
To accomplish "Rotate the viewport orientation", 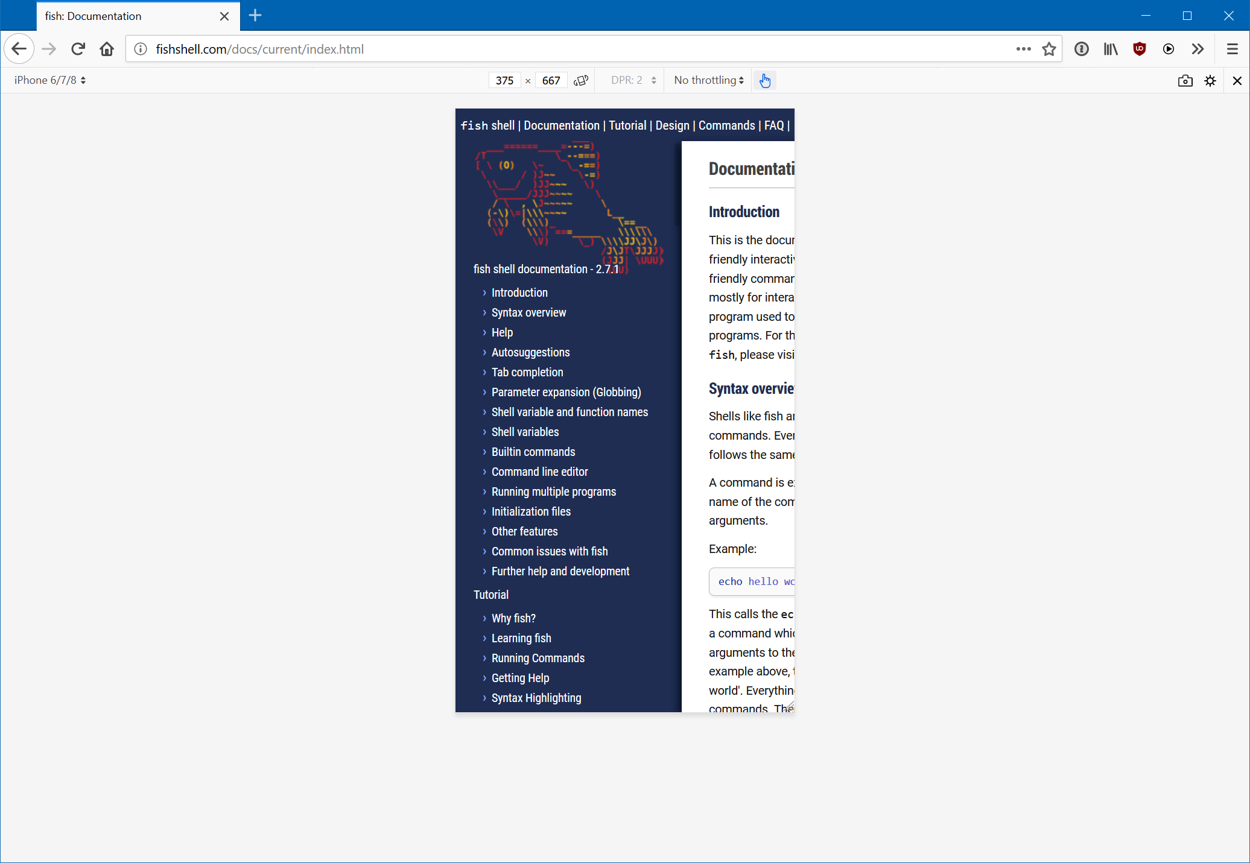I will pos(580,80).
